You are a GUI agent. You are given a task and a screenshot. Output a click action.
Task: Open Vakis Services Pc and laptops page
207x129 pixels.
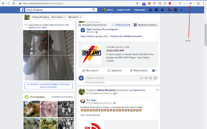point(102,29)
